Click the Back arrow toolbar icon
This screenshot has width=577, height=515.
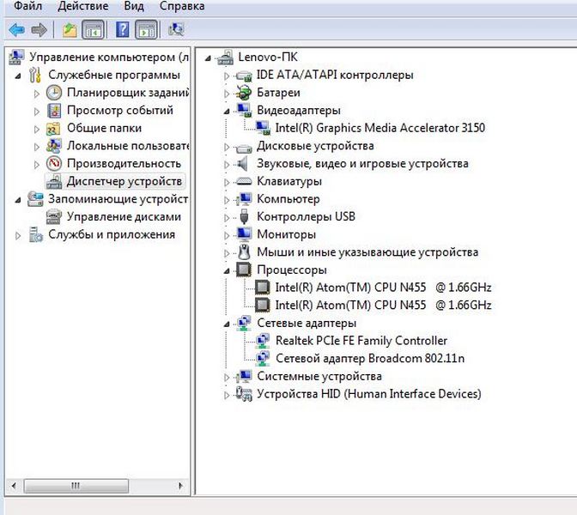16,30
